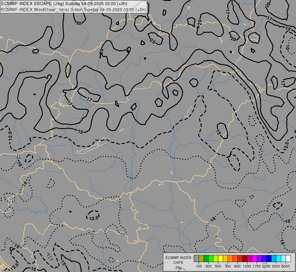Choose the dark maroon red legend swatch

(245, 259)
